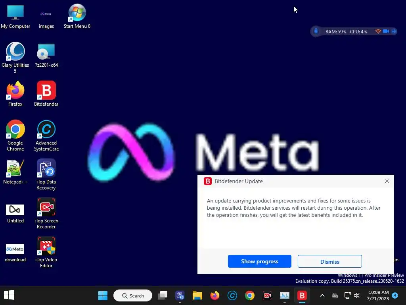Open Task View from the taskbar
This screenshot has height=305, width=406.
pyautogui.click(x=163, y=295)
